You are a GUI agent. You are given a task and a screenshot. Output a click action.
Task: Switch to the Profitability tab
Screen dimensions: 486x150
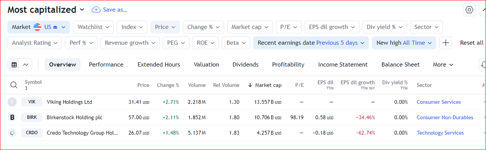pos(288,65)
